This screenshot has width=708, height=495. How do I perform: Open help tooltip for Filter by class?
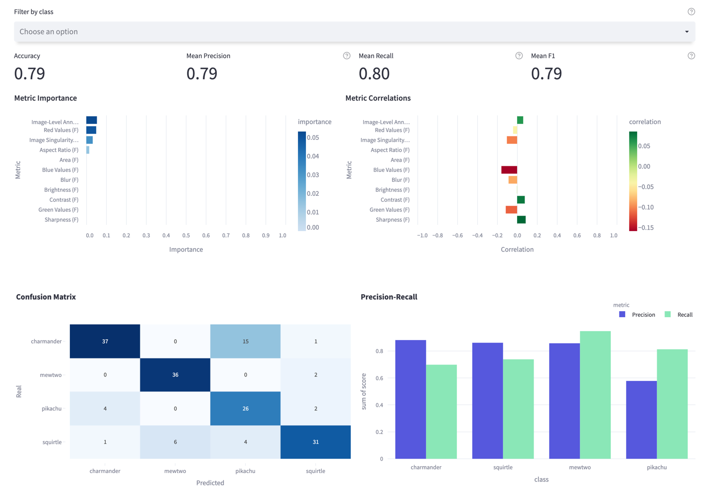(x=691, y=11)
